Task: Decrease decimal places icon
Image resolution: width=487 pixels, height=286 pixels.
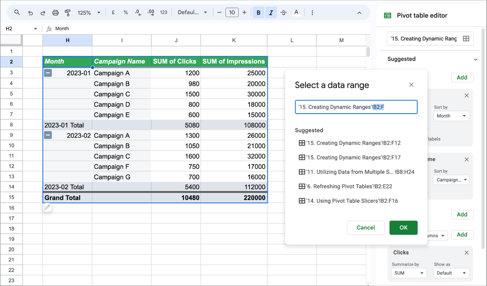Action: tap(138, 12)
